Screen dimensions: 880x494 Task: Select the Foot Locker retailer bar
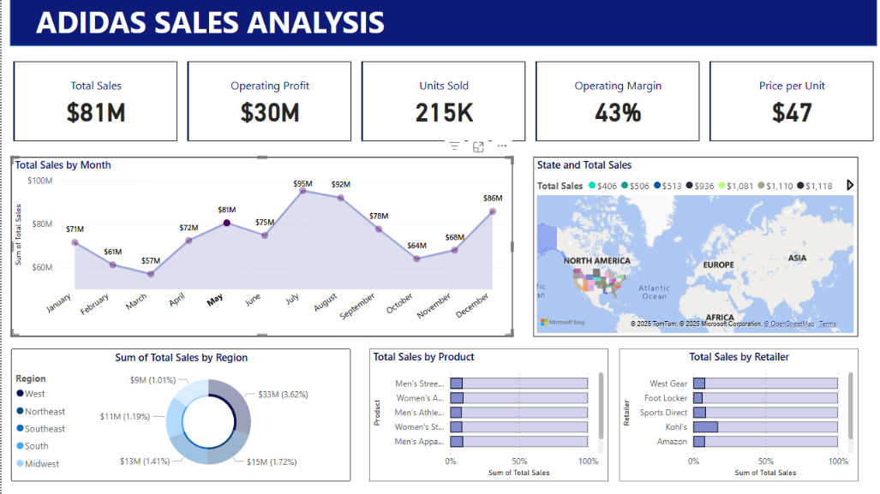point(765,398)
